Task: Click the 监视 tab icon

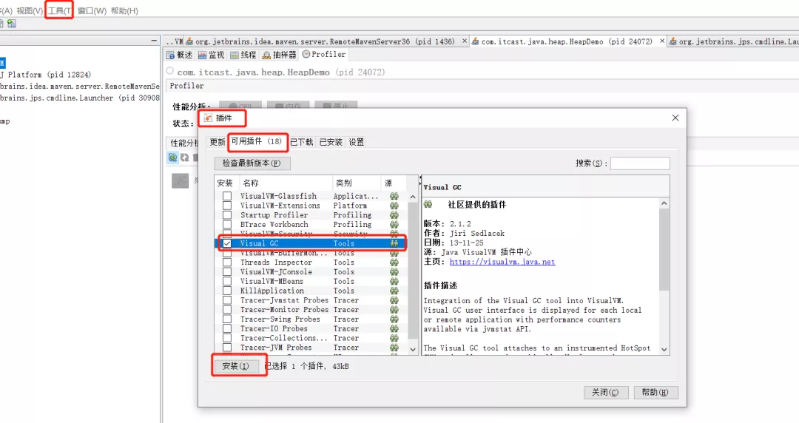Action: click(202, 55)
